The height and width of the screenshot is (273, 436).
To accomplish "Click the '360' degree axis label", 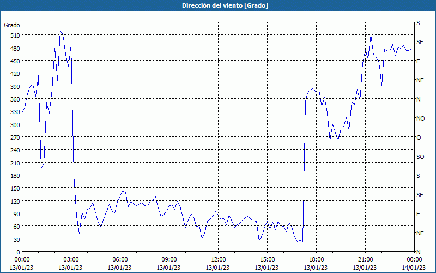I will tap(15, 99).
